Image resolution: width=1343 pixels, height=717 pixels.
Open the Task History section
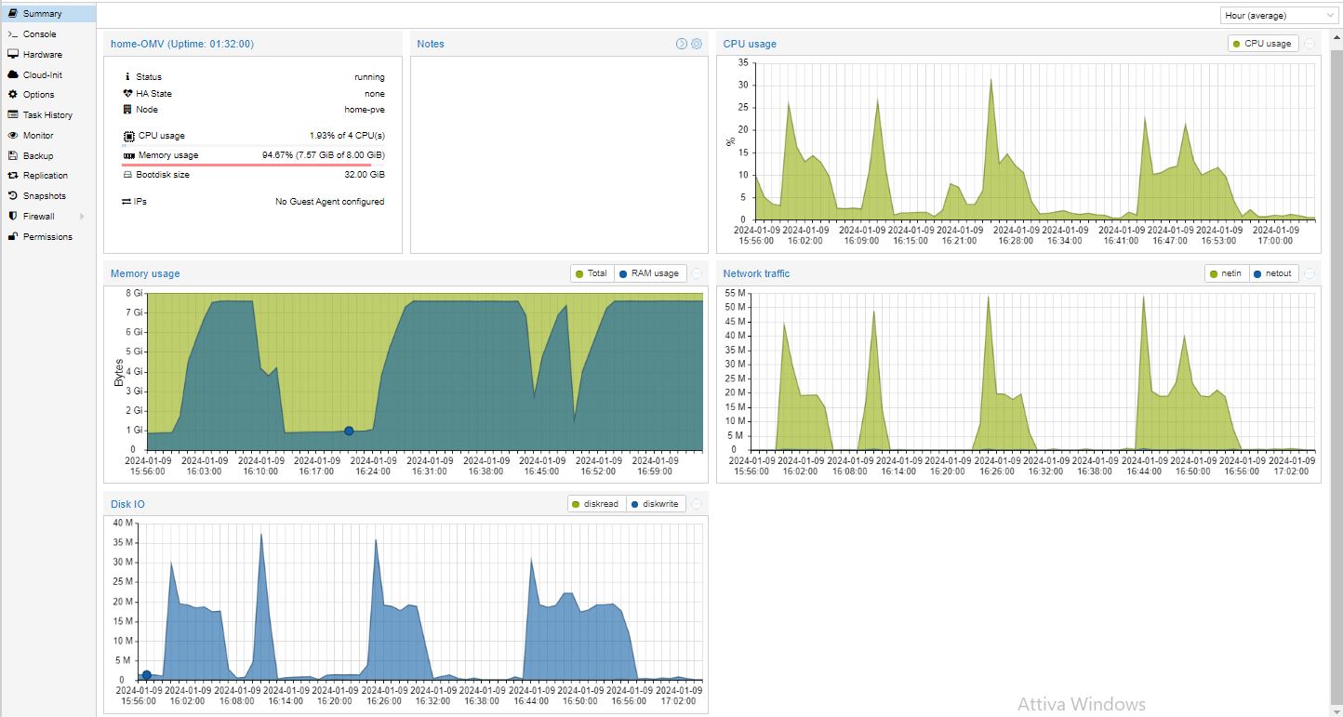(48, 115)
